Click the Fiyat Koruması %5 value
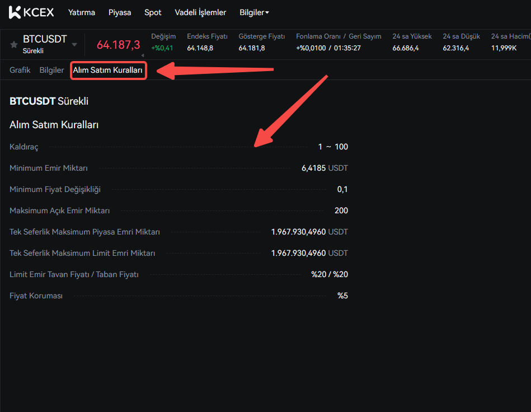 click(342, 296)
